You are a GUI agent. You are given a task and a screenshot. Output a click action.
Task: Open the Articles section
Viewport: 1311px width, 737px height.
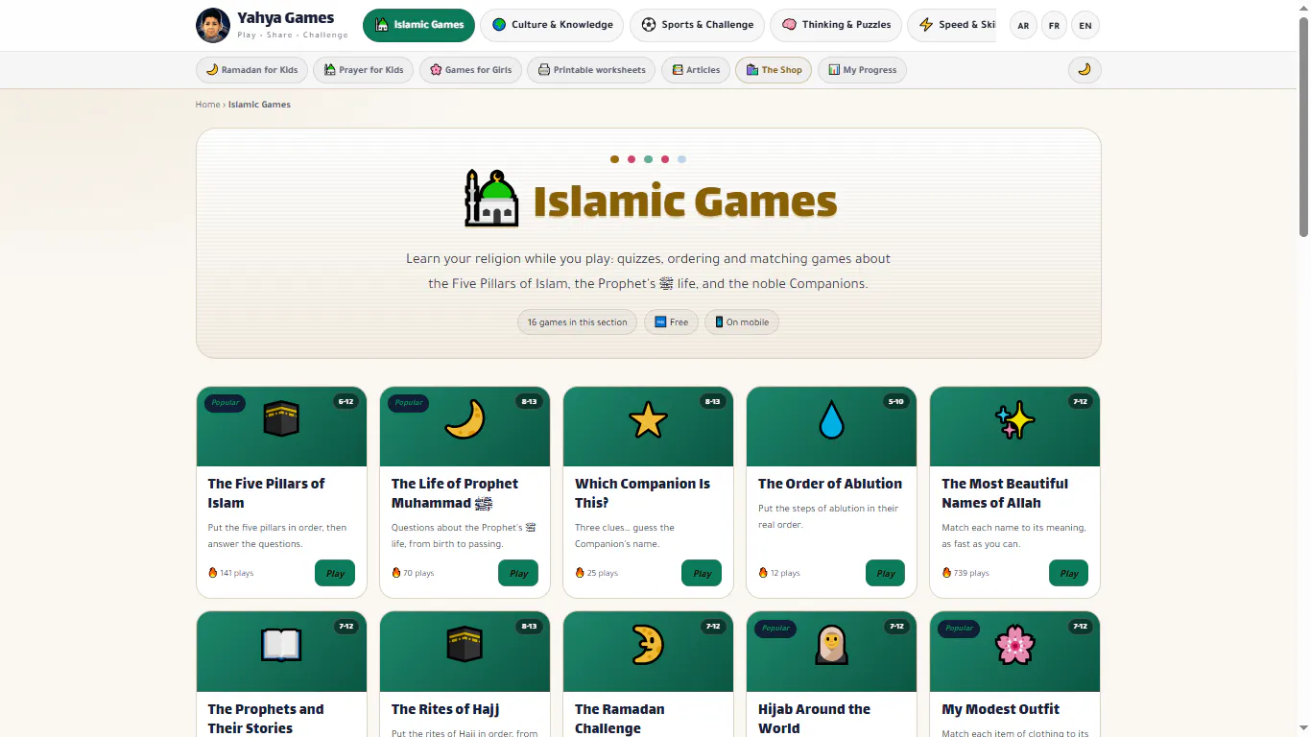click(x=696, y=70)
